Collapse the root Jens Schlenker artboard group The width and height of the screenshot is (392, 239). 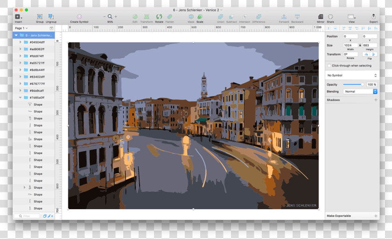16,35
